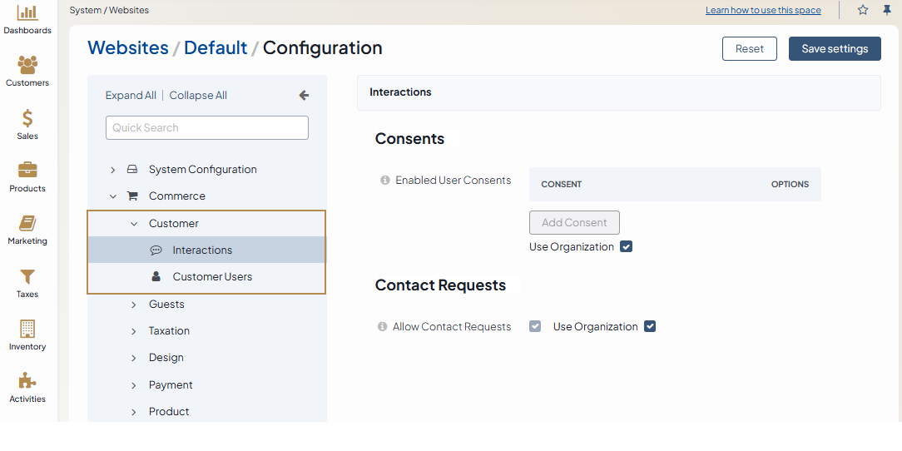Click in the Quick Search field
902x451 pixels.
(x=207, y=128)
